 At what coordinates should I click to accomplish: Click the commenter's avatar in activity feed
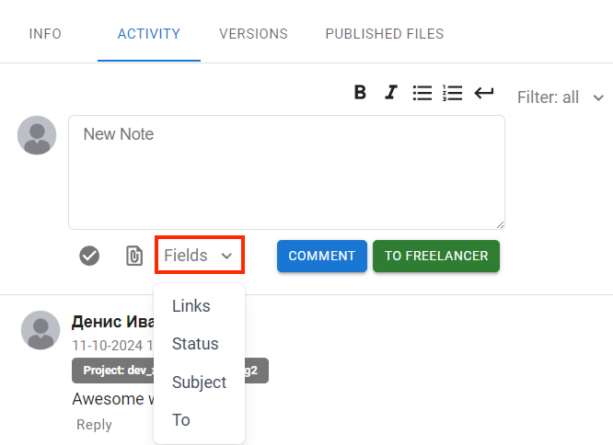click(40, 330)
